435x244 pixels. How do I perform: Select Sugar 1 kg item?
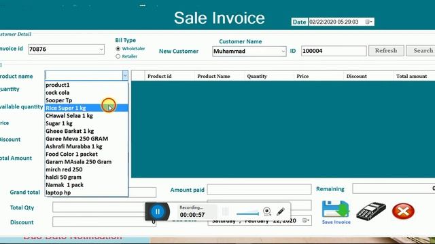pyautogui.click(x=86, y=123)
